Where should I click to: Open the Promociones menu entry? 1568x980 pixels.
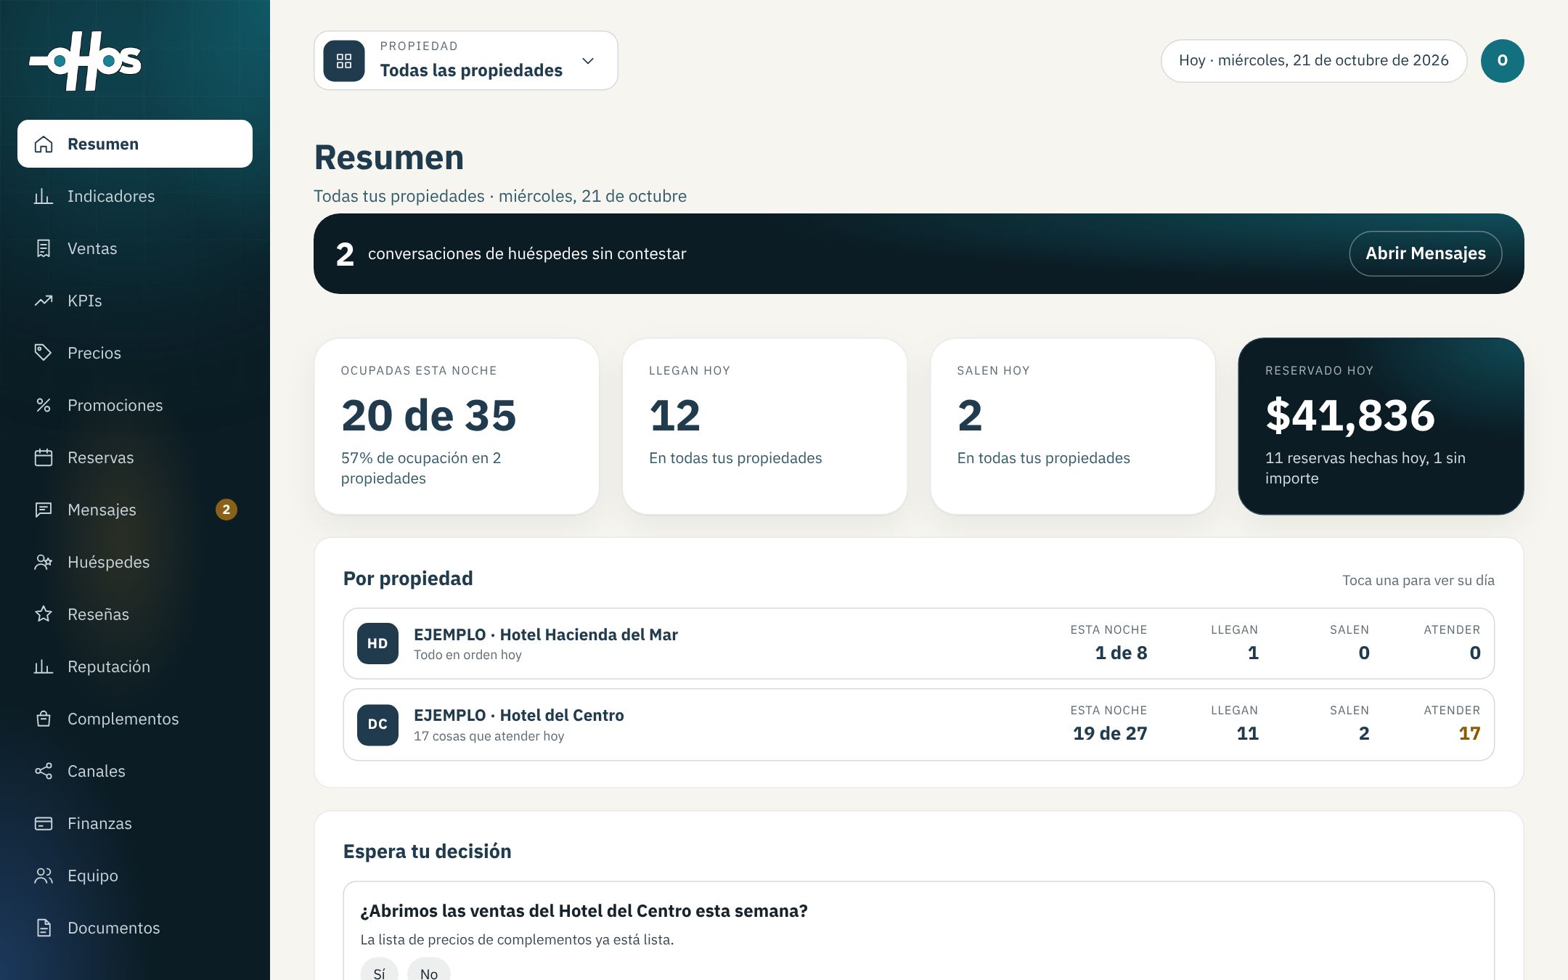coord(135,405)
